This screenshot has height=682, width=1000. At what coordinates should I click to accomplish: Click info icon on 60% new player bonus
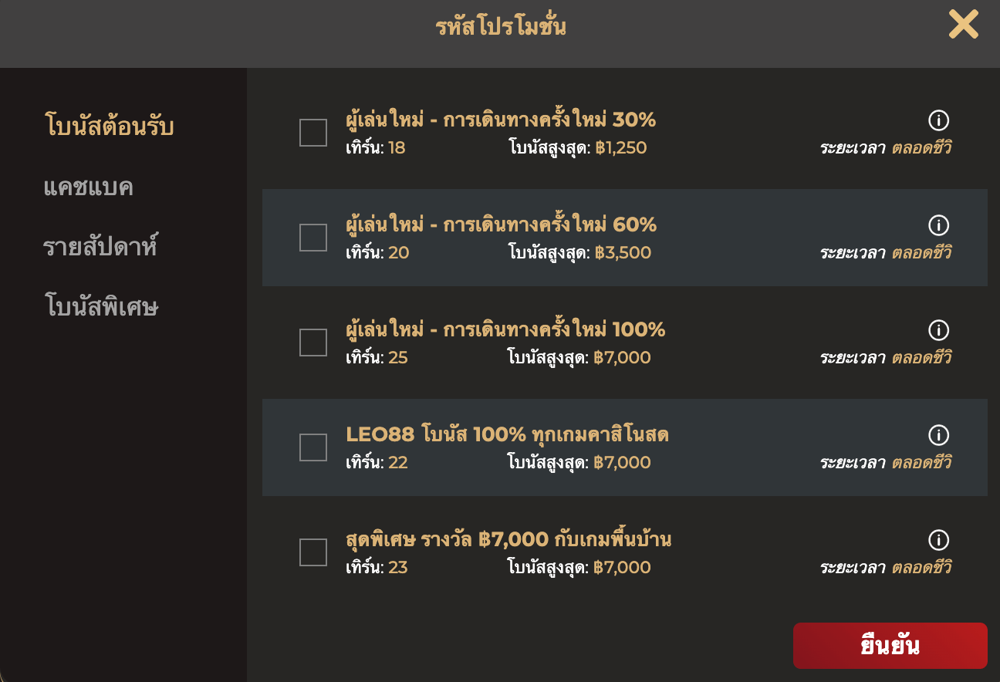pos(938,225)
